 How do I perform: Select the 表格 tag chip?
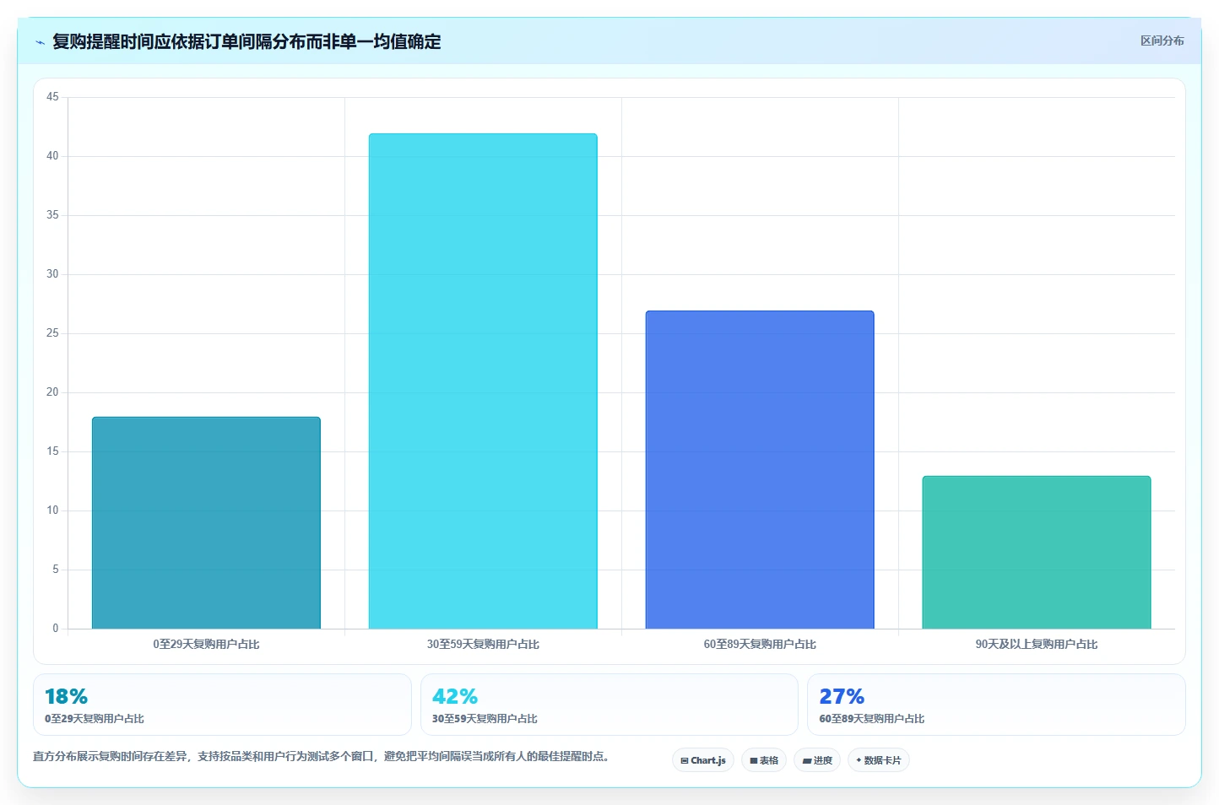click(764, 760)
